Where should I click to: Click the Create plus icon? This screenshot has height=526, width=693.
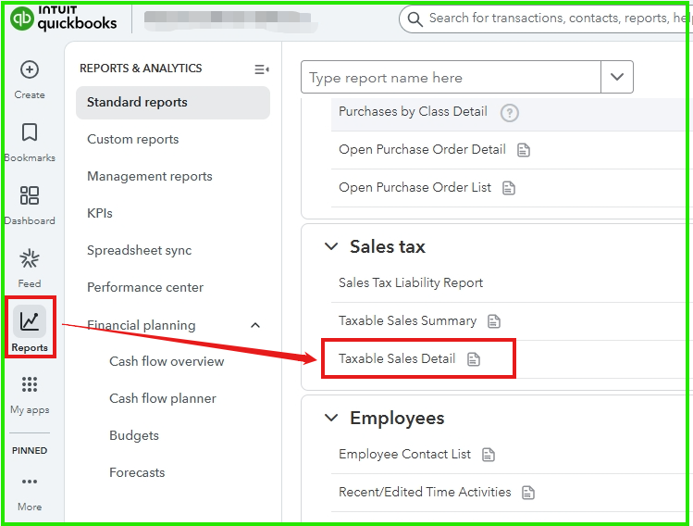pos(30,70)
